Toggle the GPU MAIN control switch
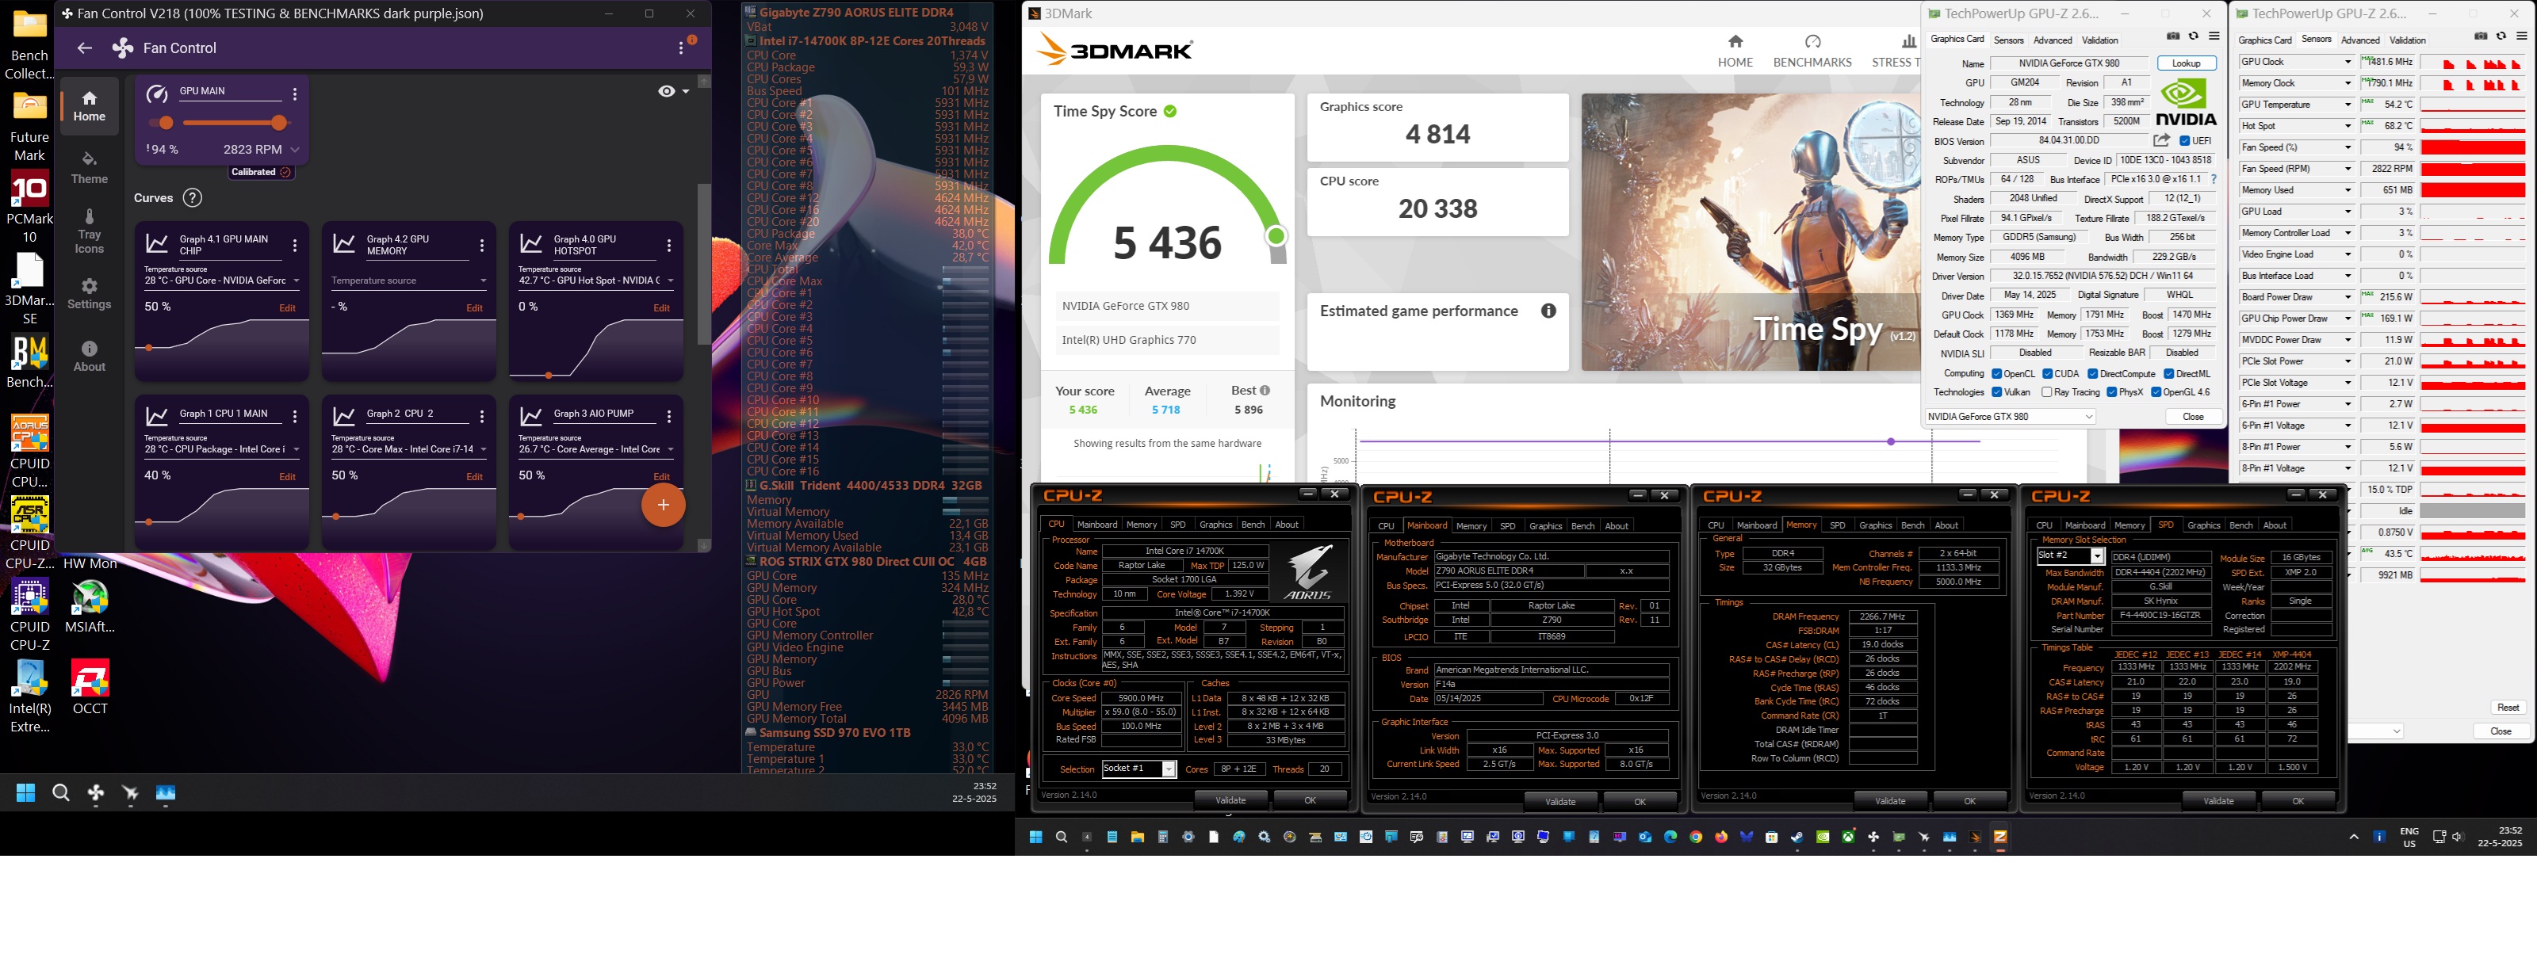 [x=160, y=123]
